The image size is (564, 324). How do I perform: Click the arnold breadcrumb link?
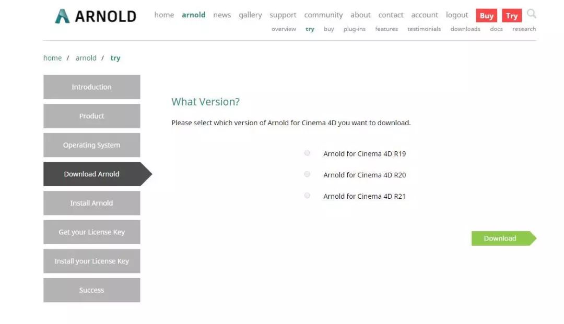click(86, 58)
